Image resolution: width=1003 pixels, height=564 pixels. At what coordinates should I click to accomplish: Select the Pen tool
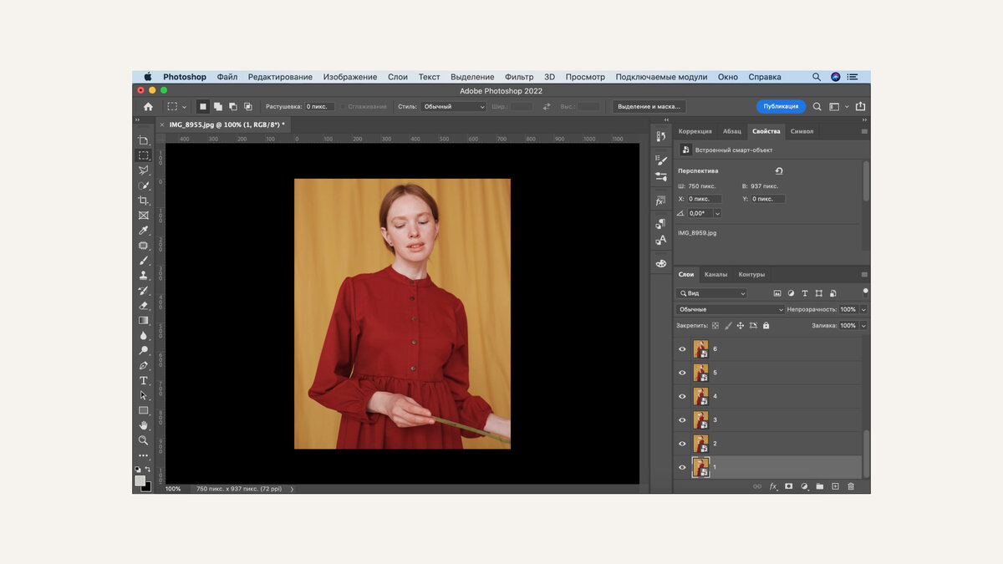click(144, 365)
